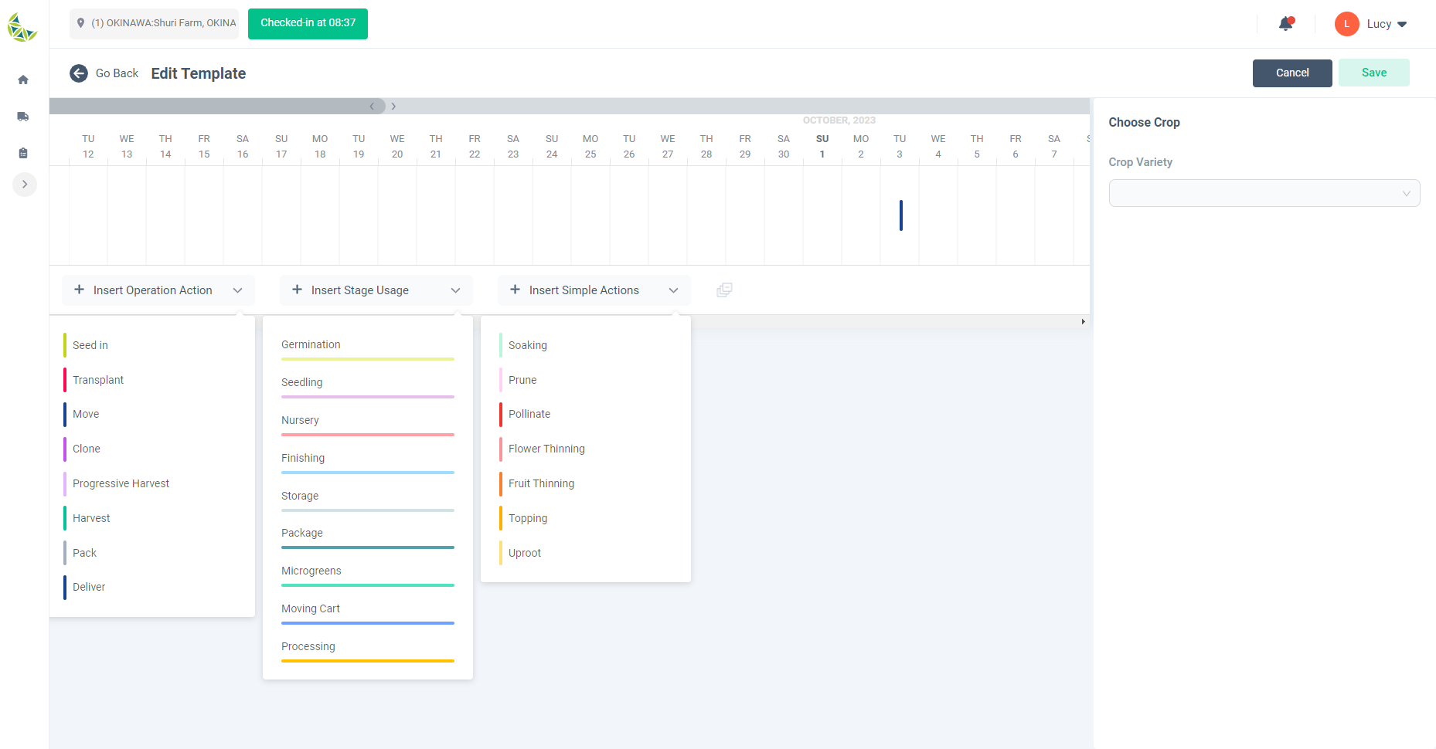The height and width of the screenshot is (749, 1436).
Task: Click the SA 30 date header
Action: point(784,146)
